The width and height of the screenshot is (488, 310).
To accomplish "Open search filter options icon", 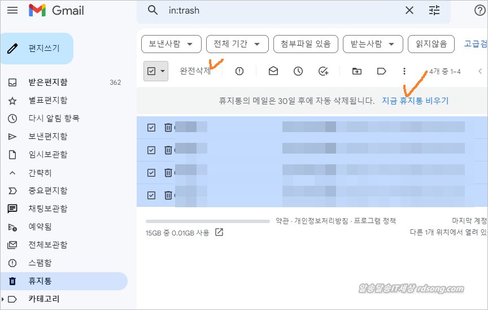I will click(x=434, y=10).
